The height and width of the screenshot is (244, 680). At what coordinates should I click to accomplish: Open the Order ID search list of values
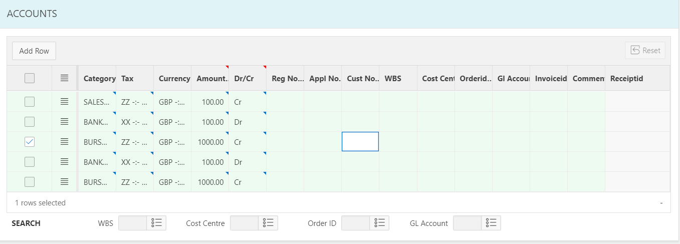pos(379,223)
